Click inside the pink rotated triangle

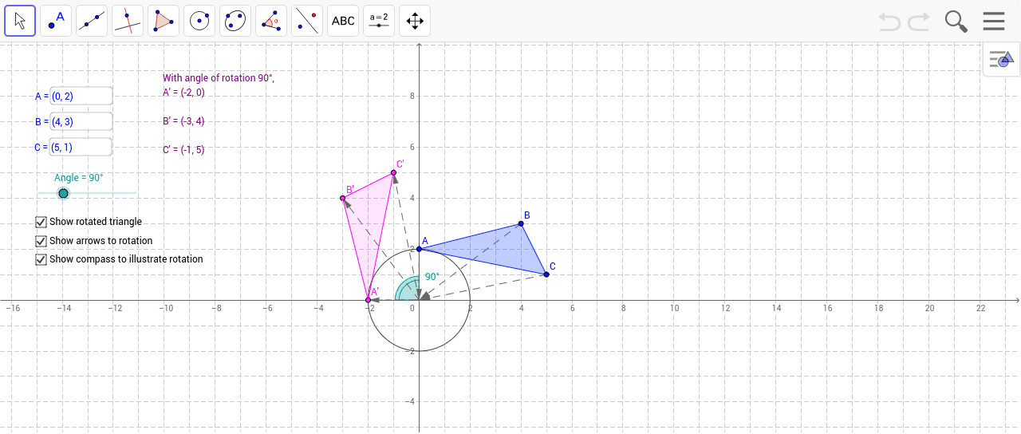tap(369, 223)
